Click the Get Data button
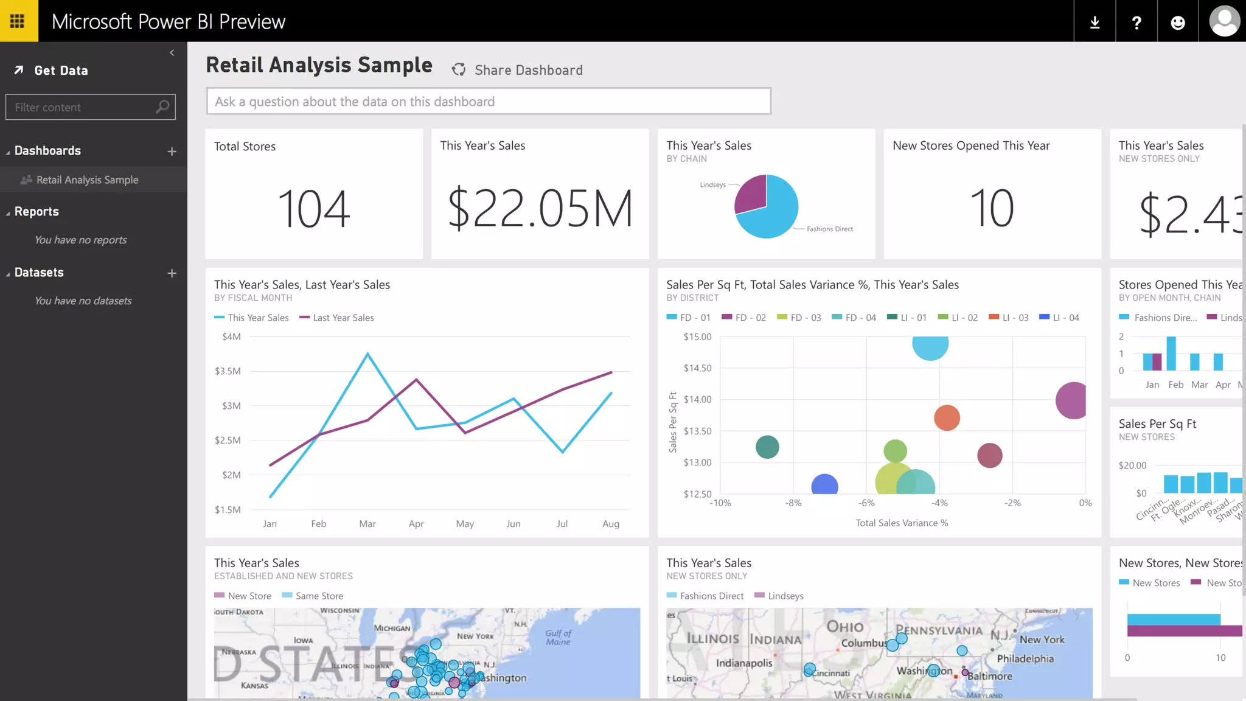 tap(61, 71)
